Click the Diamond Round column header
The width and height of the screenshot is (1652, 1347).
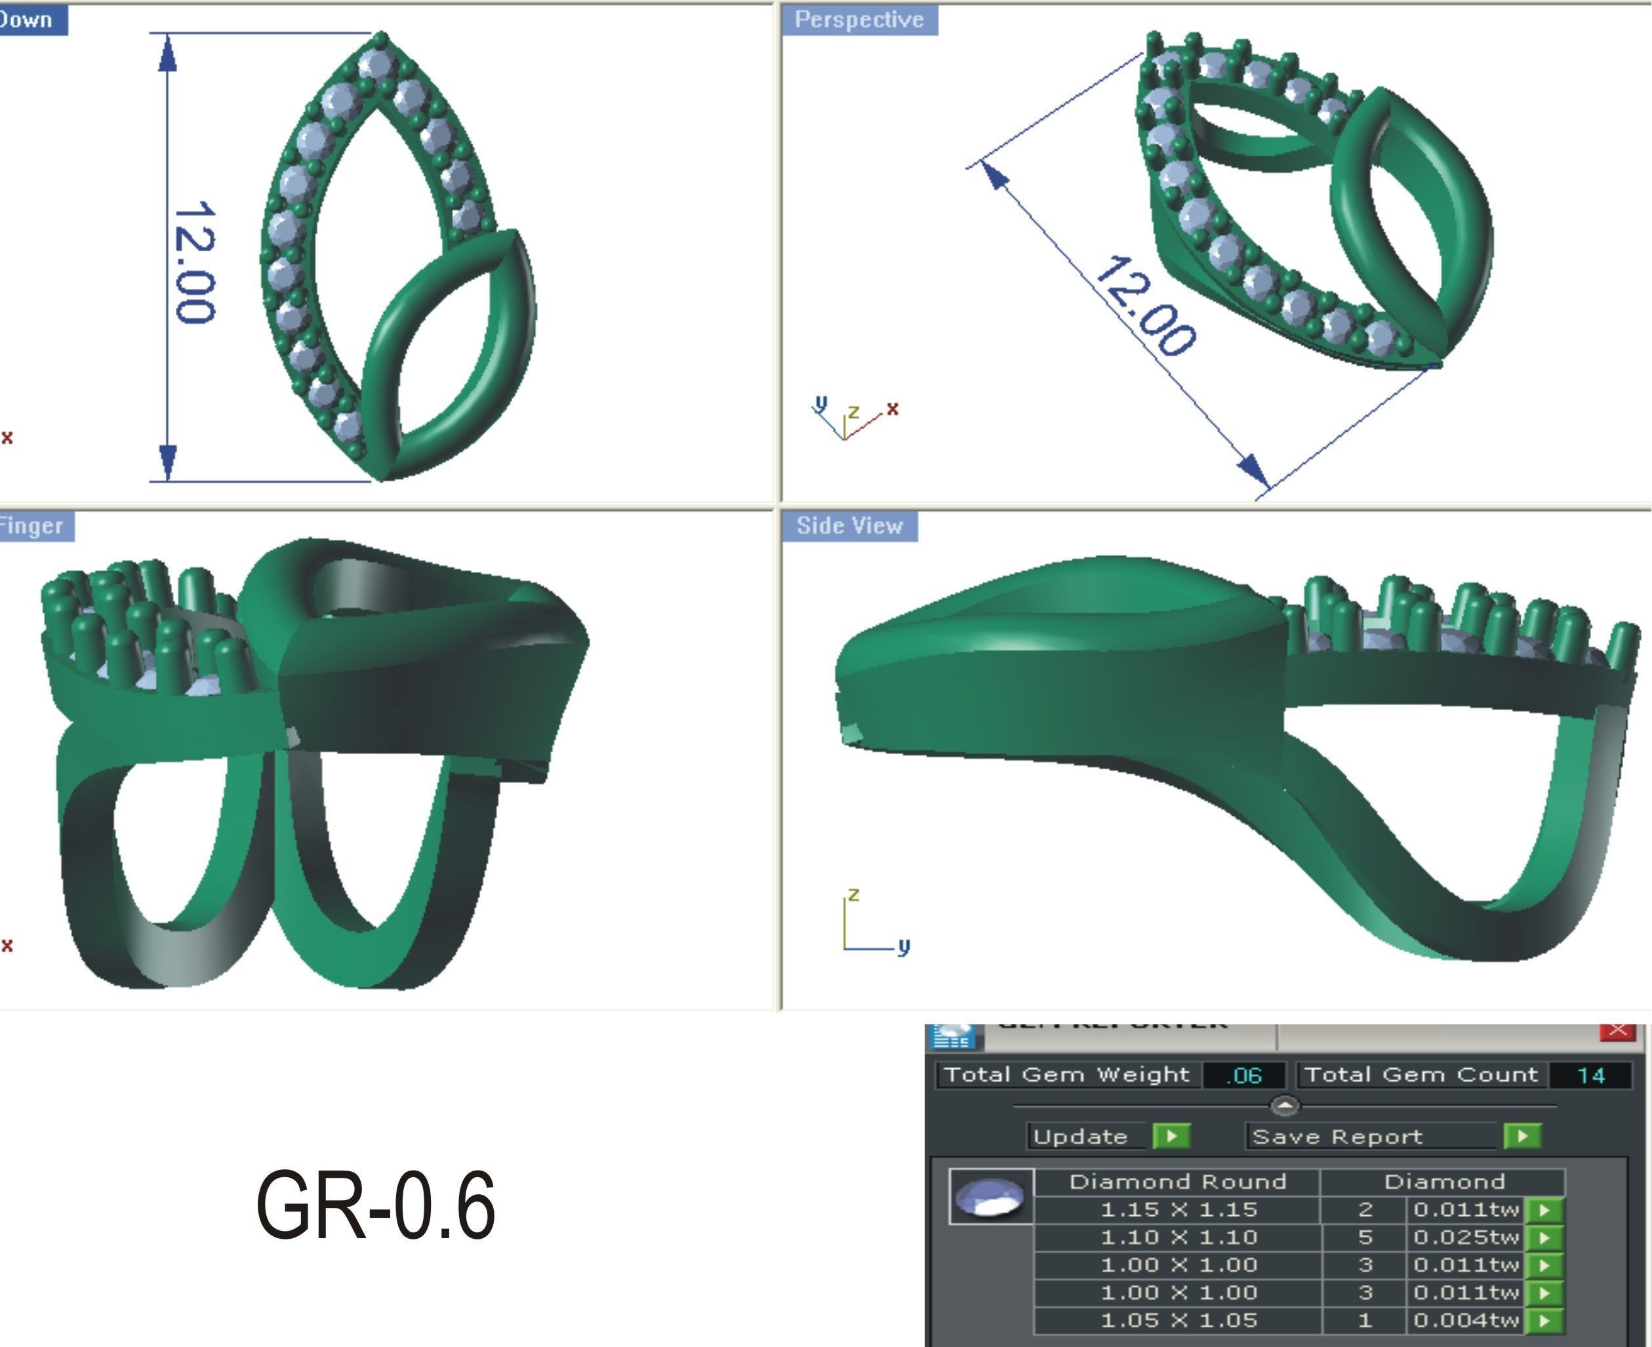(x=1177, y=1182)
